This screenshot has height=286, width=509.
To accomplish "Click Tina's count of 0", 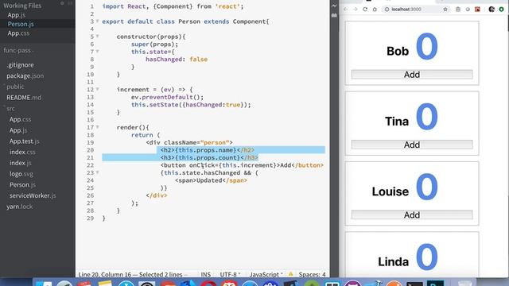I will point(427,117).
